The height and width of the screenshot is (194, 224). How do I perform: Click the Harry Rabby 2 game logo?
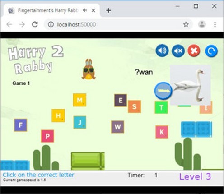pos(35,60)
